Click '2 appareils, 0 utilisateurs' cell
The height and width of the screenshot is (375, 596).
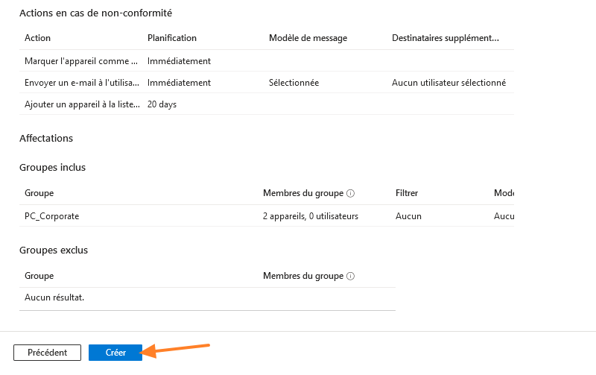pyautogui.click(x=311, y=216)
